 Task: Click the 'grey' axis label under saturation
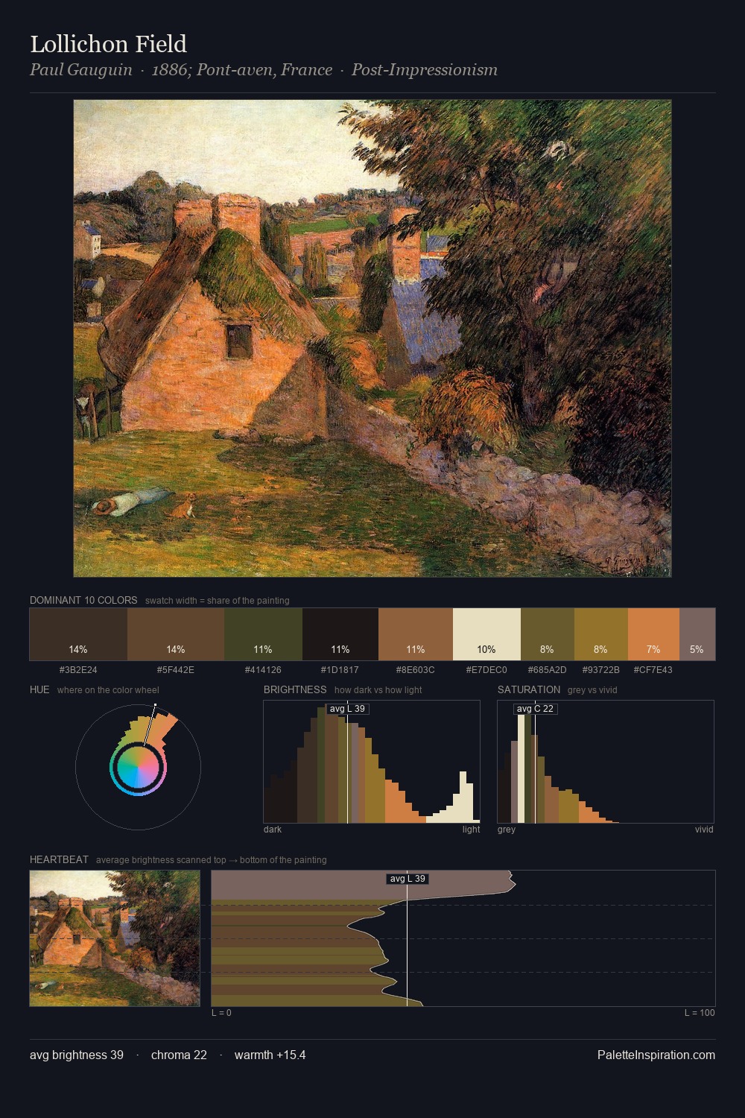pos(507,830)
